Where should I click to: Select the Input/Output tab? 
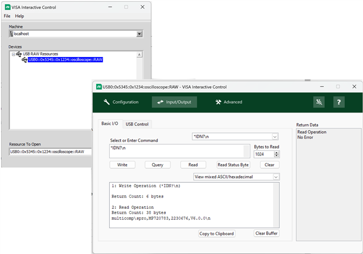tap(174, 102)
